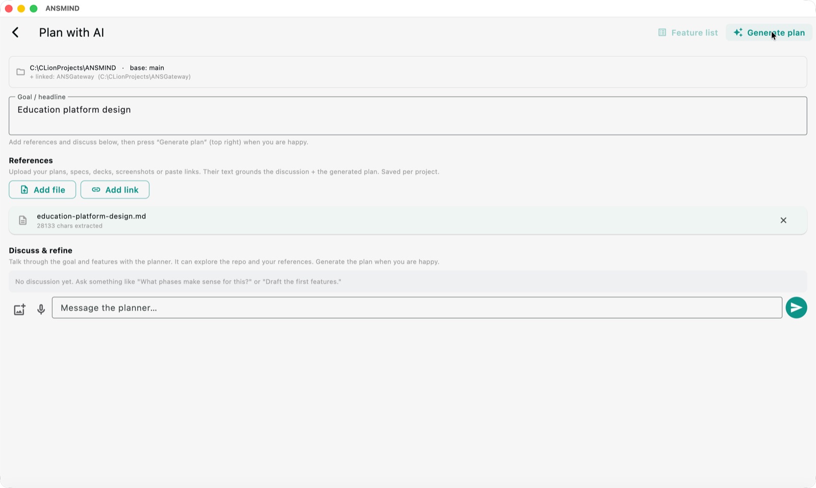Viewport: 816px width, 488px height.
Task: Select the C:\CLionProjects\ANSMIND path text
Action: (x=73, y=68)
